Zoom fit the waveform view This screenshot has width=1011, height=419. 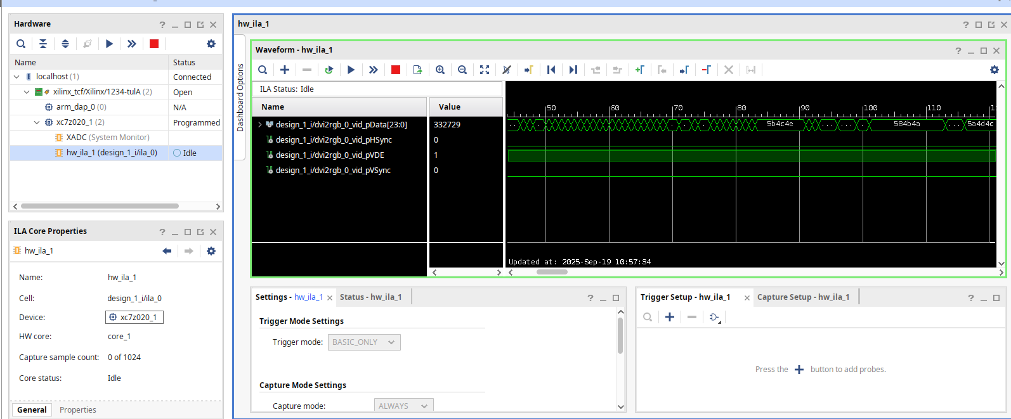(x=485, y=70)
